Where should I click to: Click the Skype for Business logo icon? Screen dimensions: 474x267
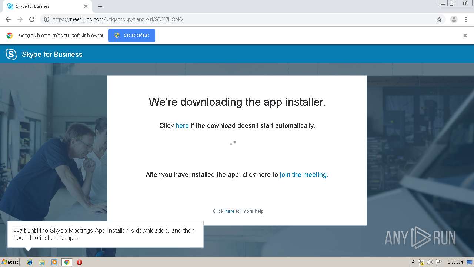pyautogui.click(x=11, y=54)
